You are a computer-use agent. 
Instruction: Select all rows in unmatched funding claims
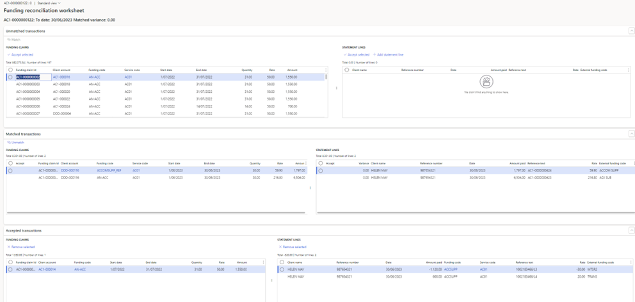[x=10, y=70]
